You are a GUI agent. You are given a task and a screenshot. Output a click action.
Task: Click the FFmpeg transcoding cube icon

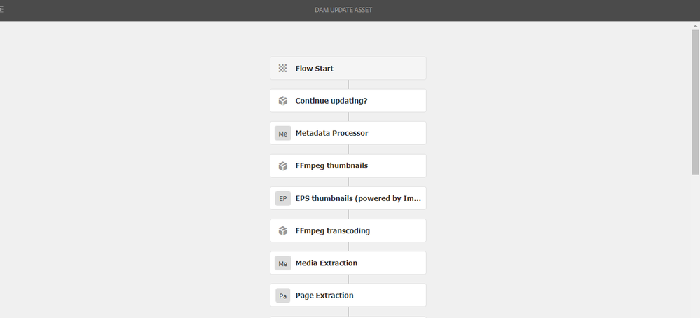[282, 230]
